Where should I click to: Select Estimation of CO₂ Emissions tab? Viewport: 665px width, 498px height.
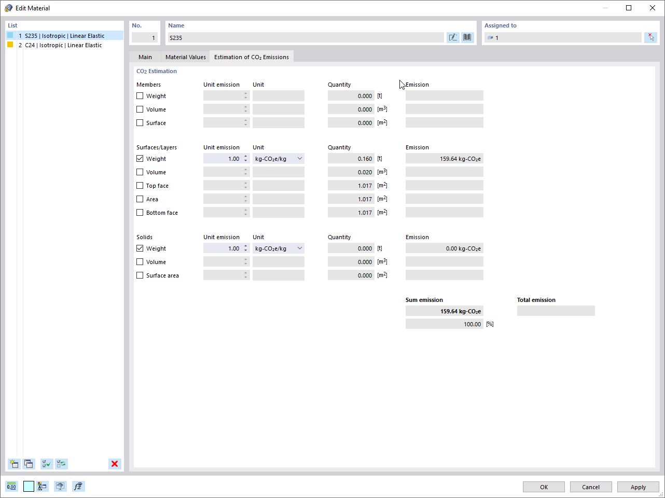point(252,57)
